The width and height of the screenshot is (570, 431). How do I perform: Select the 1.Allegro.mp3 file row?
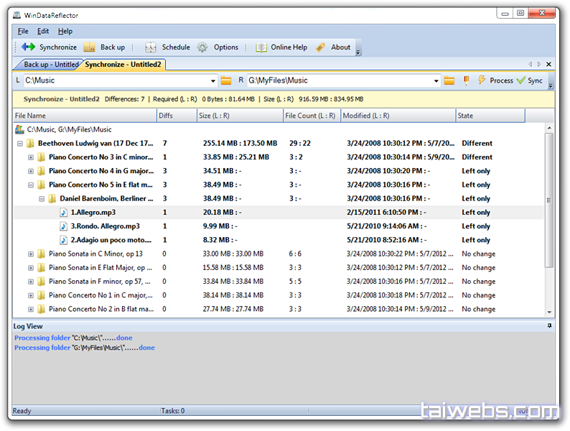tap(93, 213)
